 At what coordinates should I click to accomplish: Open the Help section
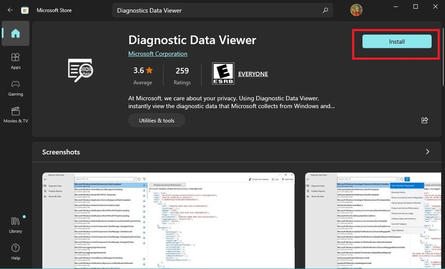coord(16,252)
